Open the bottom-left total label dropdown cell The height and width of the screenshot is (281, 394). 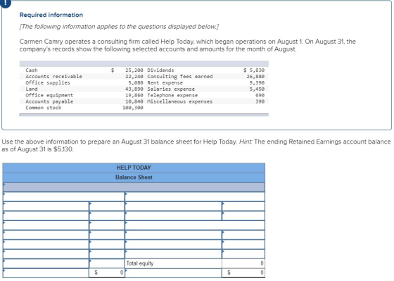click(x=46, y=273)
